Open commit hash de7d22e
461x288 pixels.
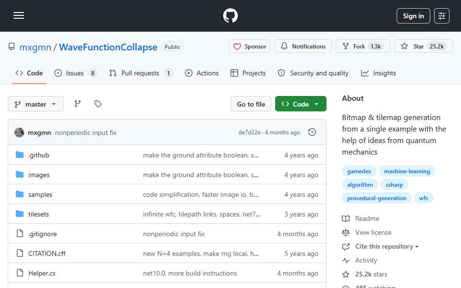249,132
